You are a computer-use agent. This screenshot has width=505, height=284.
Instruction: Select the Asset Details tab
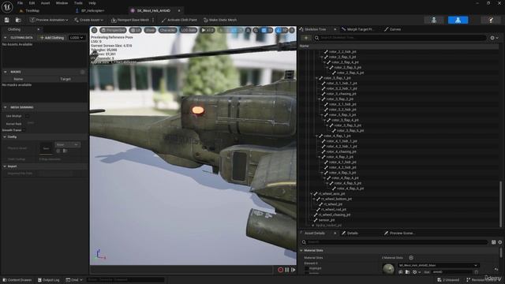pos(315,234)
